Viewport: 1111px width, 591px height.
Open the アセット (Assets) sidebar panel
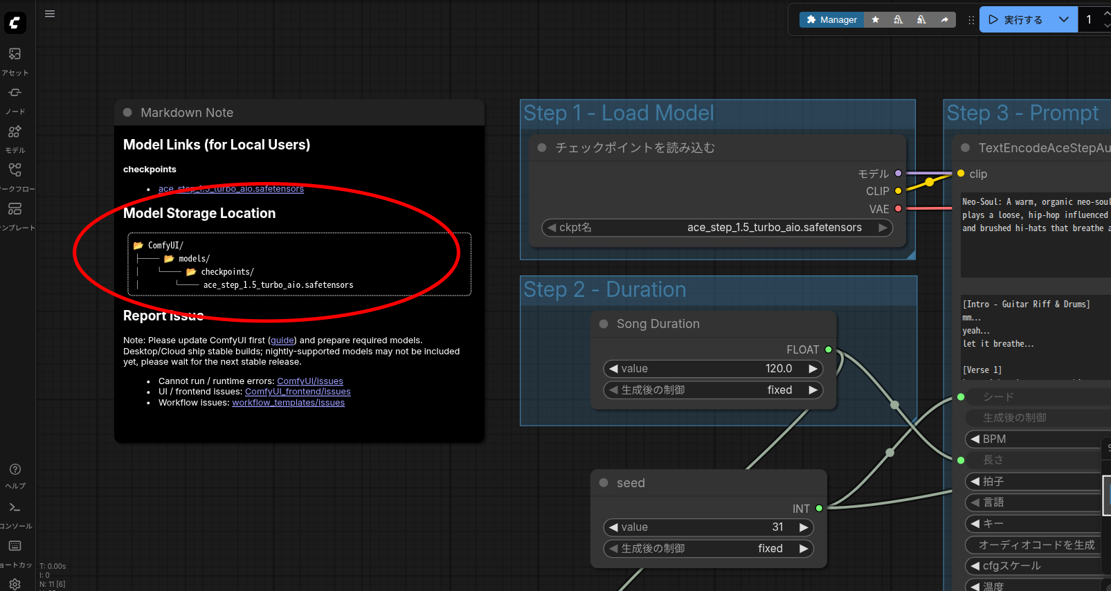pyautogui.click(x=15, y=54)
